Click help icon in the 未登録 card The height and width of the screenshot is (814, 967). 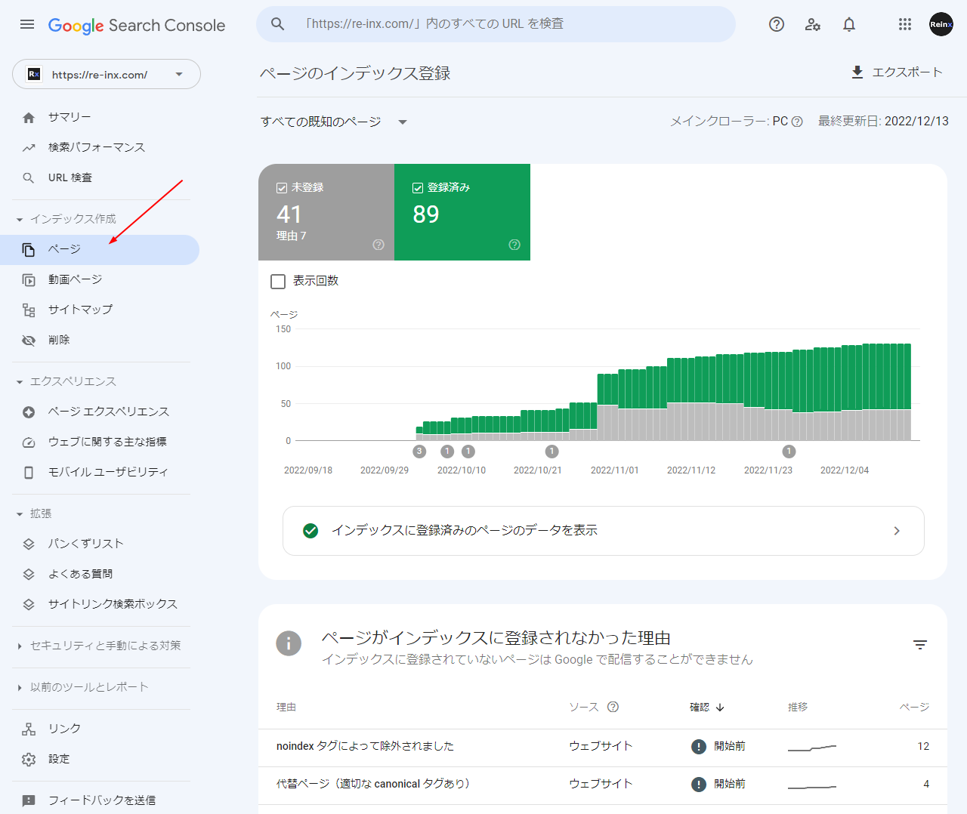pos(378,245)
